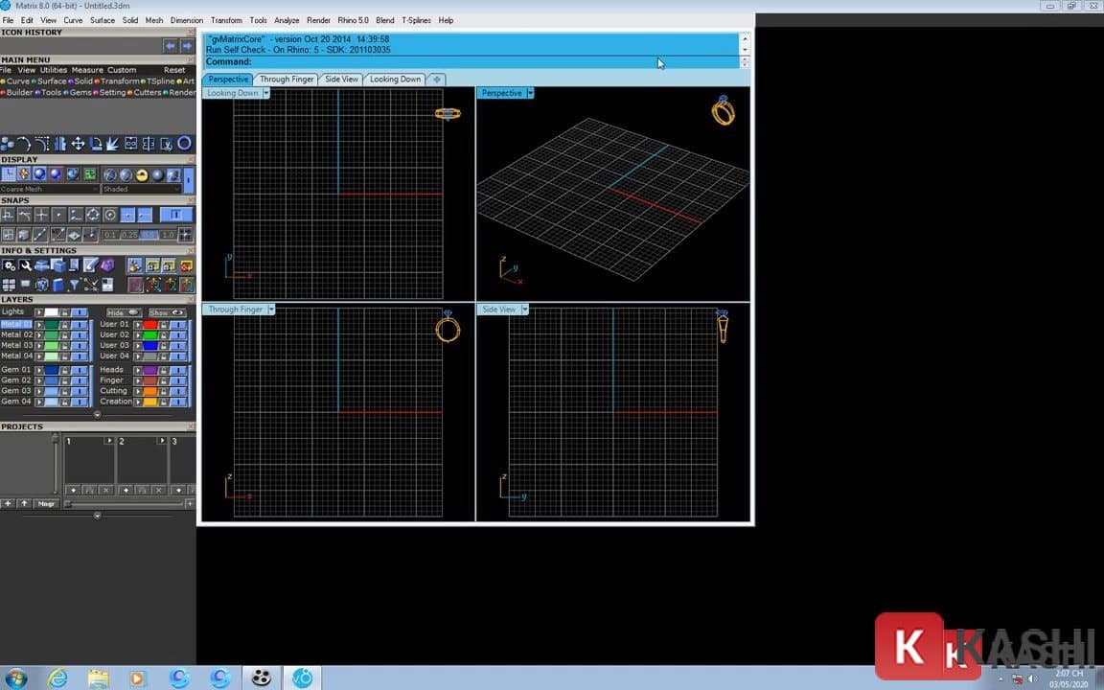Select the Gems main menu category
Screen dimensions: 1104x690
(x=80, y=93)
